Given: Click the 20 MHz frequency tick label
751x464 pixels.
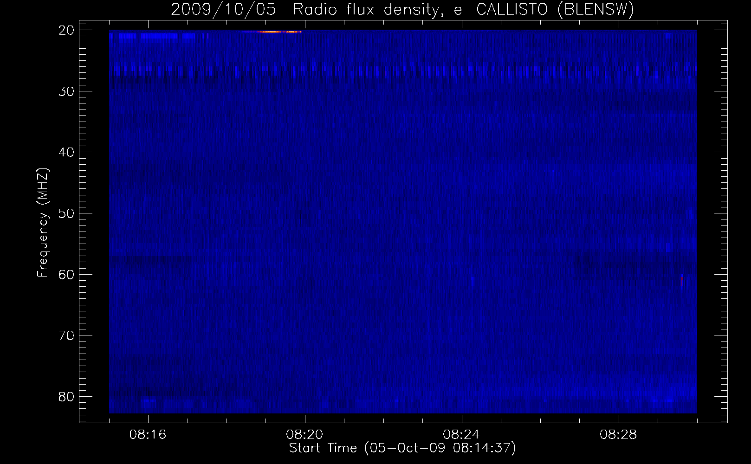Looking at the screenshot, I should click(67, 30).
